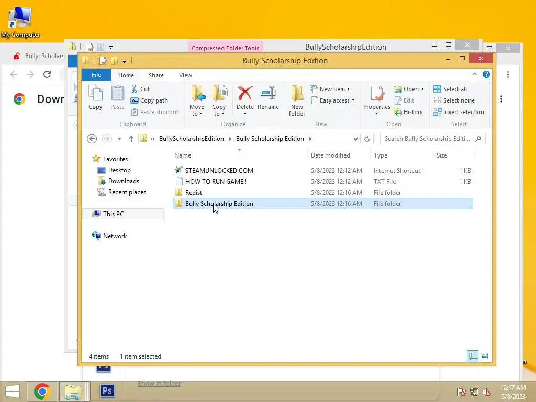
Task: Open Customize Quick Access Toolbar dropdown
Action: click(x=124, y=61)
